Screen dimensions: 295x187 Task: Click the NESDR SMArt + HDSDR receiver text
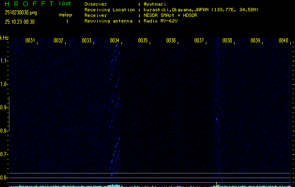[x=171, y=15]
